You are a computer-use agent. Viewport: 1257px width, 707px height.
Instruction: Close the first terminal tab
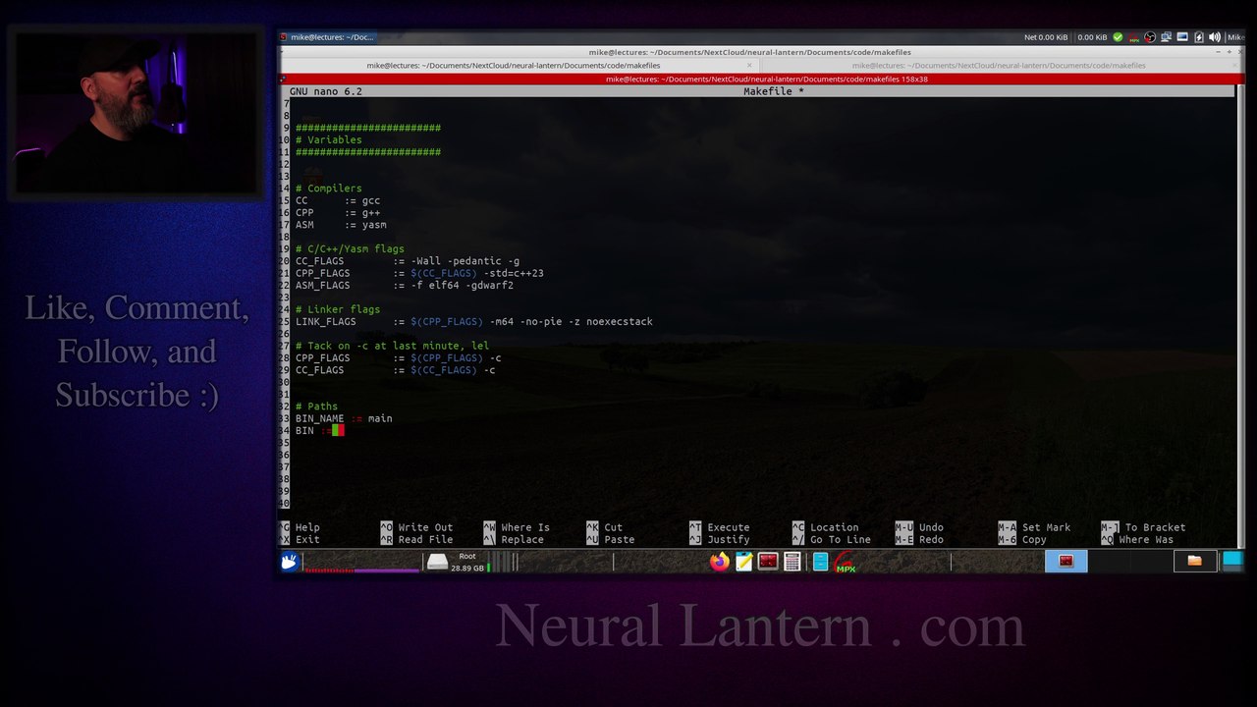[x=749, y=66]
